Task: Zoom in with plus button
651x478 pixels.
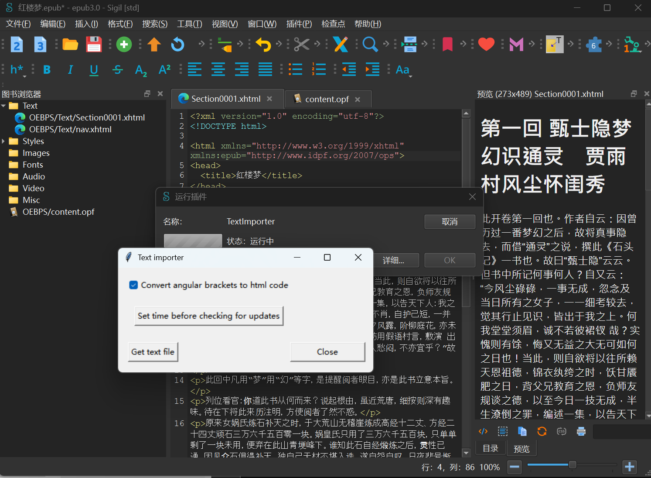Action: (630, 467)
